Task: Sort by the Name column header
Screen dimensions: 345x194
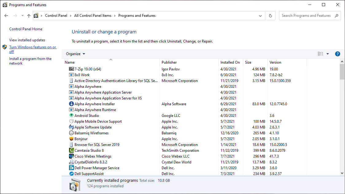Action: pos(111,62)
